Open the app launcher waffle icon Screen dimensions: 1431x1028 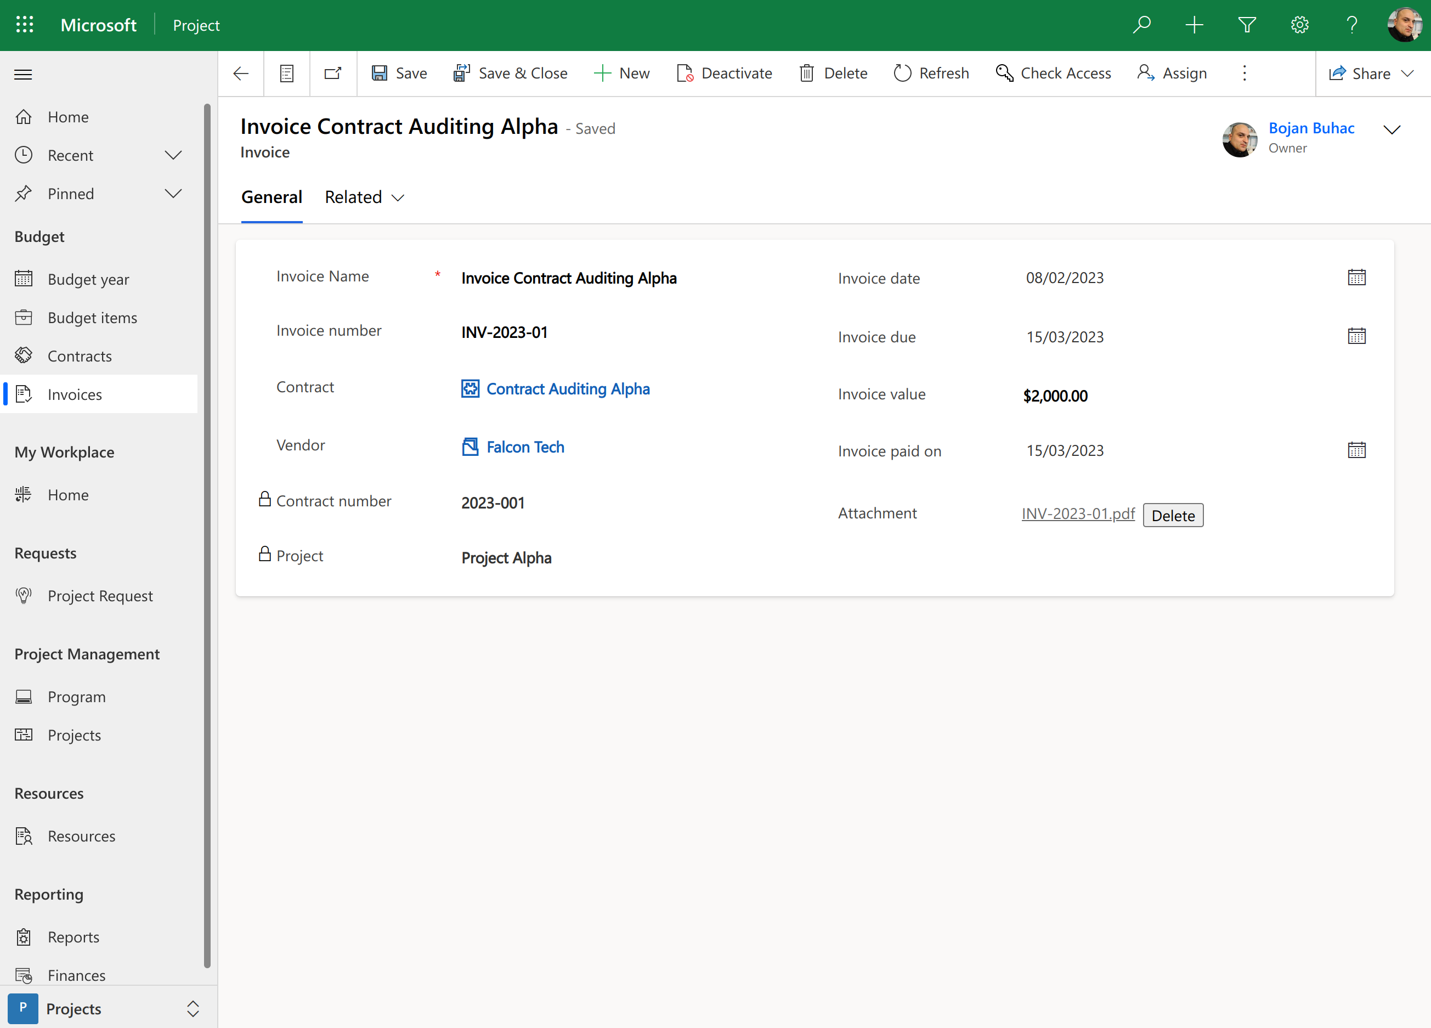click(25, 25)
